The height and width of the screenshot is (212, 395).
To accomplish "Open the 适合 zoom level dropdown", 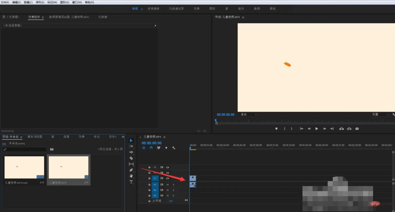I will (x=249, y=114).
